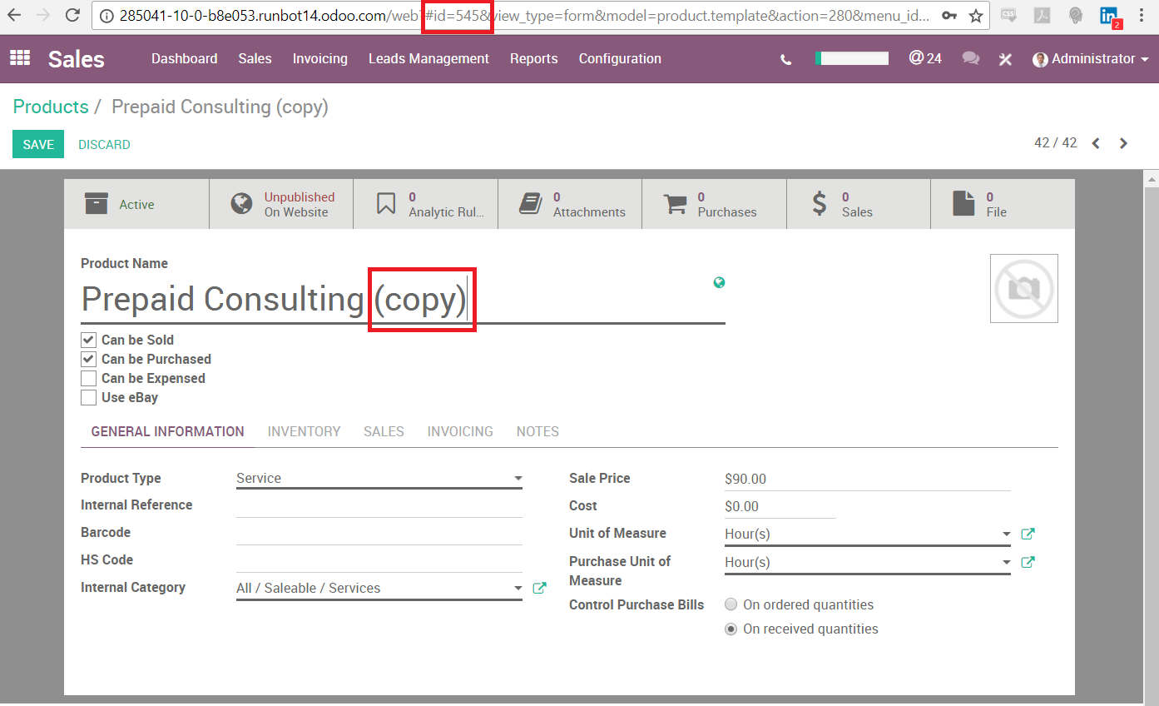Screen dimensions: 1159x706
Task: Open the Configuration menu
Action: 619,58
